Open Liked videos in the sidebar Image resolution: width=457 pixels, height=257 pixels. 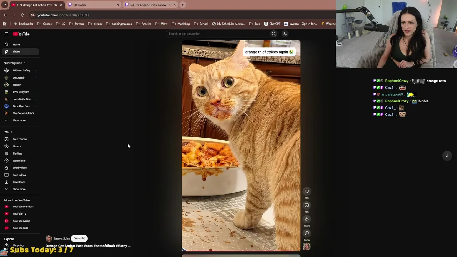[x=20, y=168]
